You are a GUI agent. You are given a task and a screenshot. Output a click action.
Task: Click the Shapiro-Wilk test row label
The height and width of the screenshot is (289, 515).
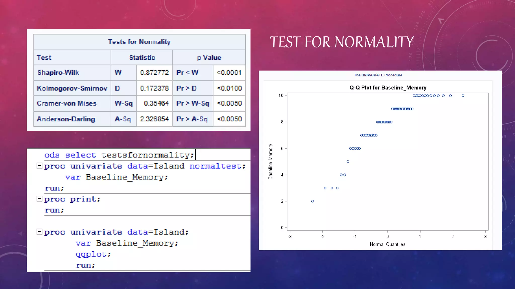[58, 73]
